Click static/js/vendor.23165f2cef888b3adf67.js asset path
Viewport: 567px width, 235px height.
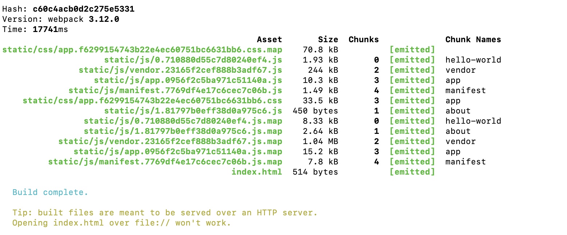coord(181,70)
